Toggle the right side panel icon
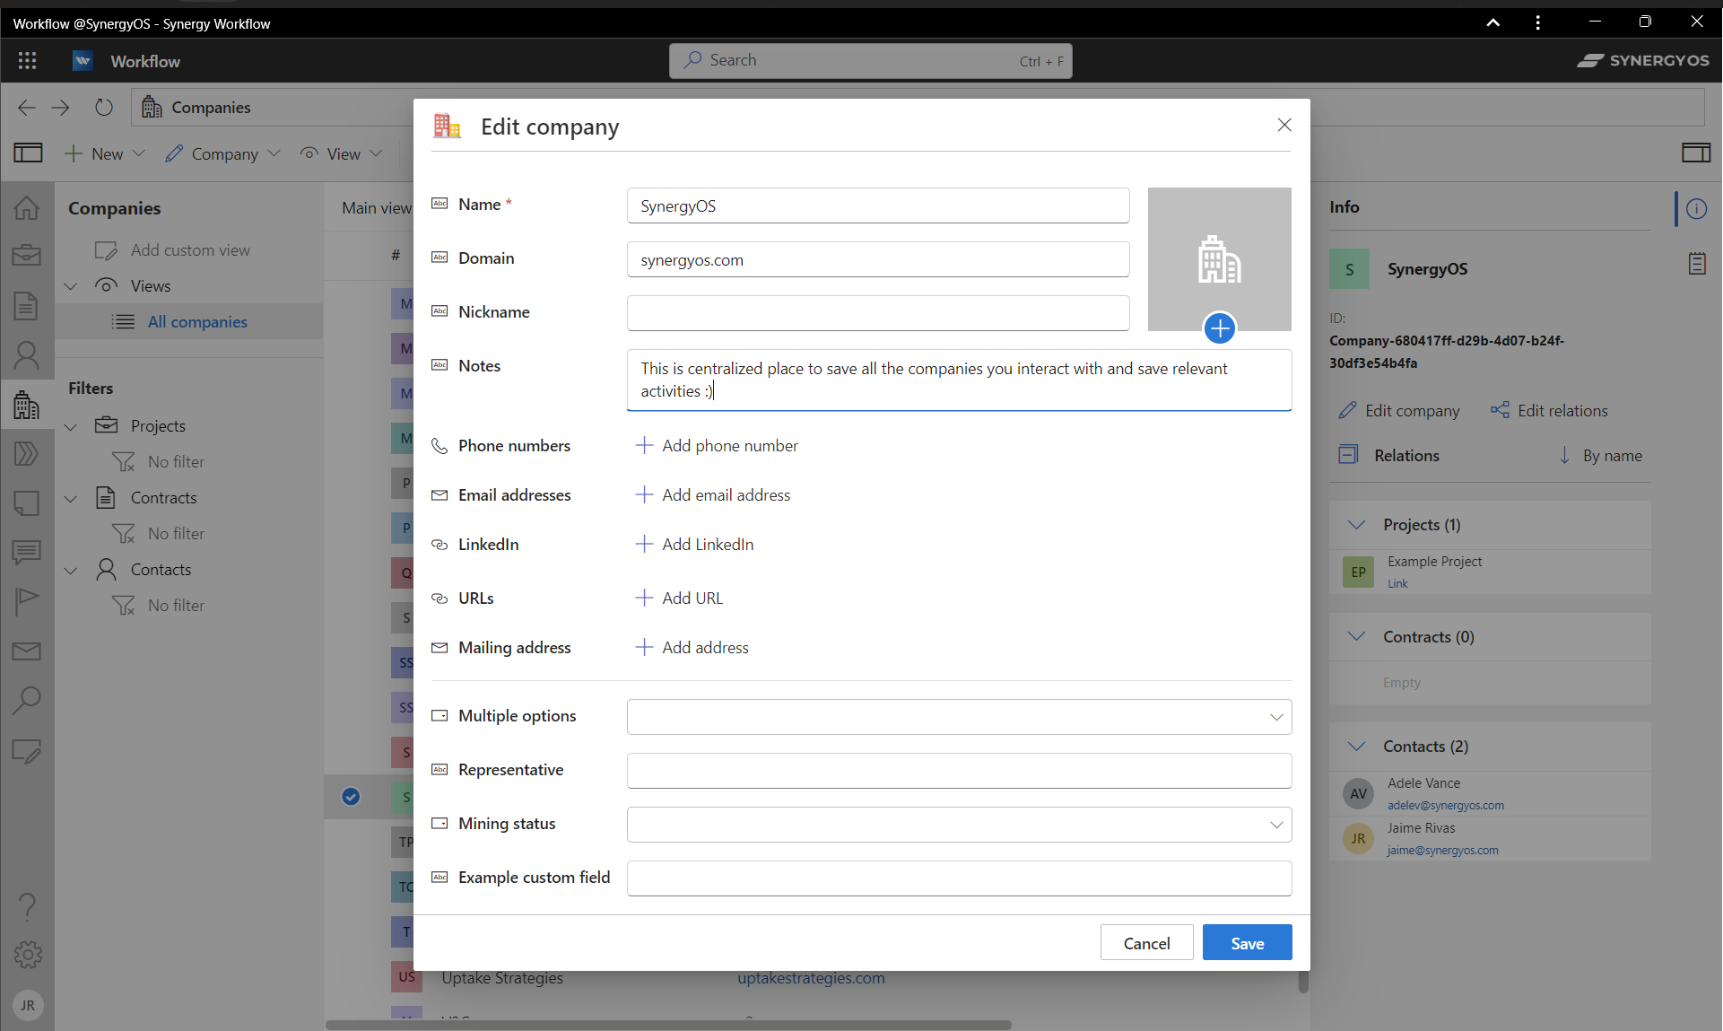The width and height of the screenshot is (1723, 1031). pyautogui.click(x=1695, y=153)
